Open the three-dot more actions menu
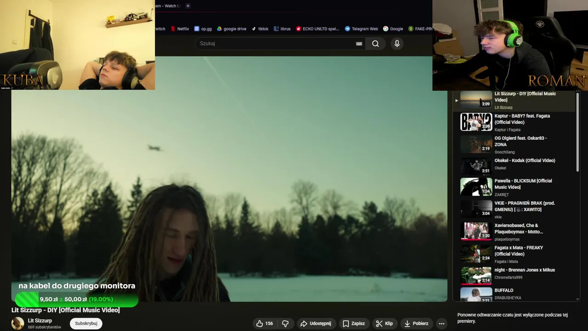Image resolution: width=588 pixels, height=331 pixels. pyautogui.click(x=441, y=324)
